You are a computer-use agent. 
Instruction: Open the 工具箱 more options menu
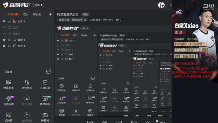[x=48, y=72]
